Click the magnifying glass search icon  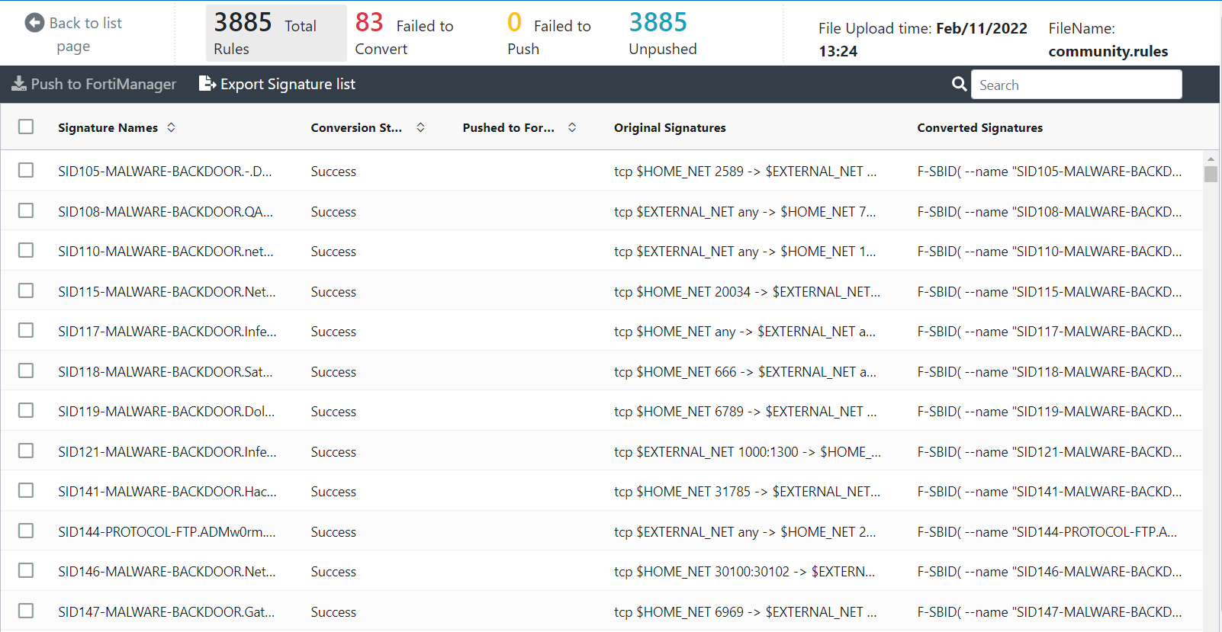tap(959, 84)
